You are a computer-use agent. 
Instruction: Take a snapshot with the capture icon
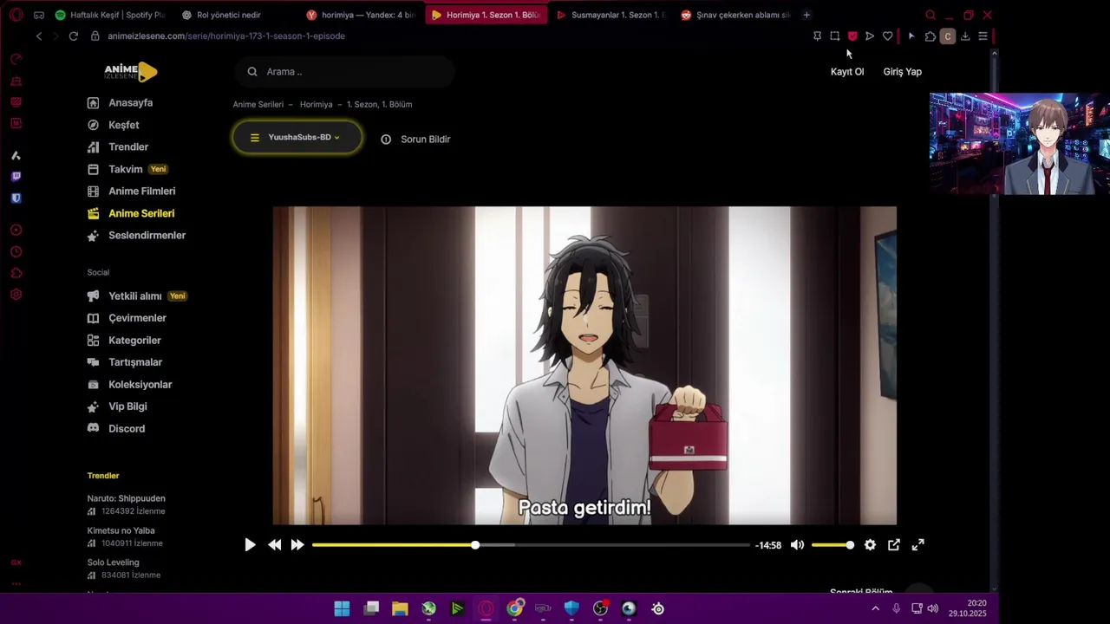pos(834,36)
